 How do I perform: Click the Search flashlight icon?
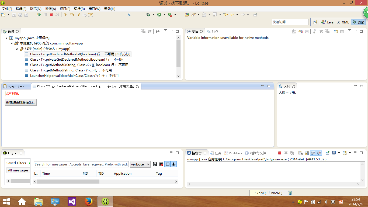point(193,15)
